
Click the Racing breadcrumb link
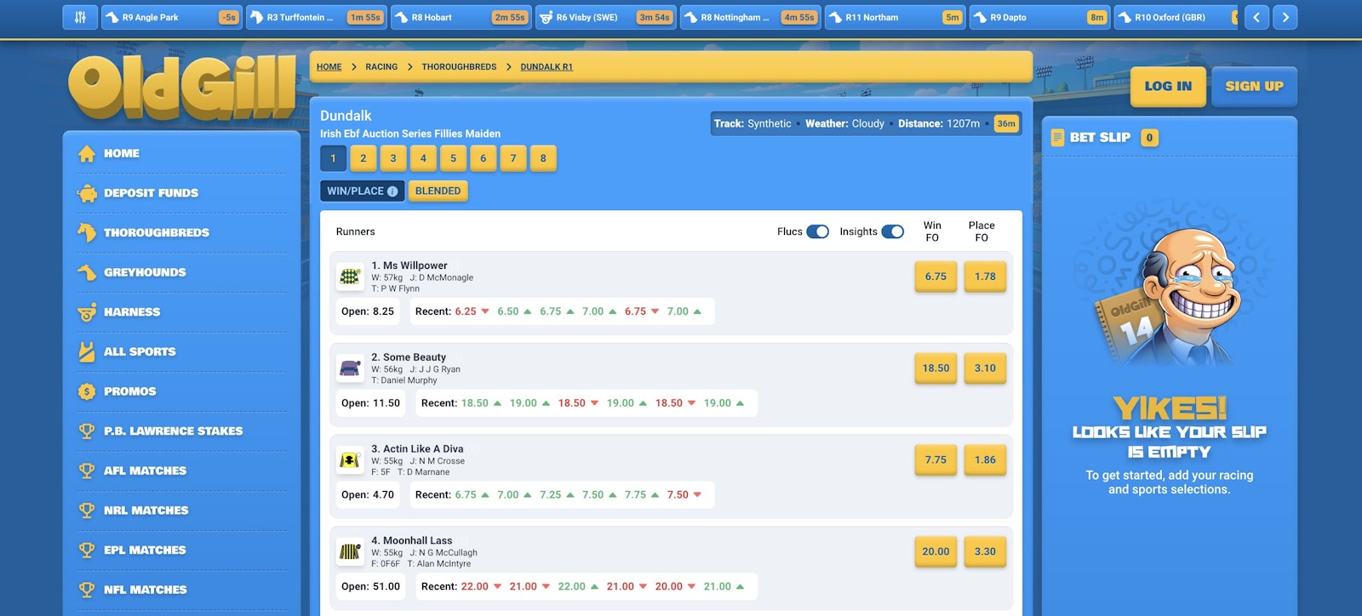click(381, 67)
